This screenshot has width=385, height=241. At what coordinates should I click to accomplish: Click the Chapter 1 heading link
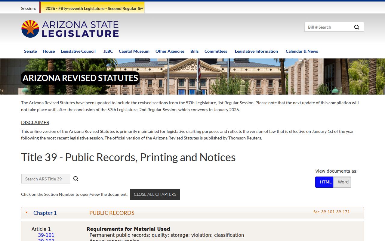click(x=45, y=213)
